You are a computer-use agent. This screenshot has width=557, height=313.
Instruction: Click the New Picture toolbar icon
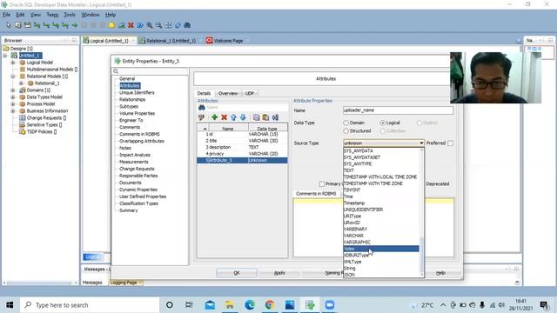pyautogui.click(x=122, y=25)
